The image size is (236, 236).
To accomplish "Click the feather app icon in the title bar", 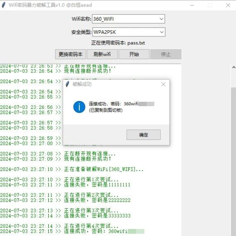I will coord(3,5).
